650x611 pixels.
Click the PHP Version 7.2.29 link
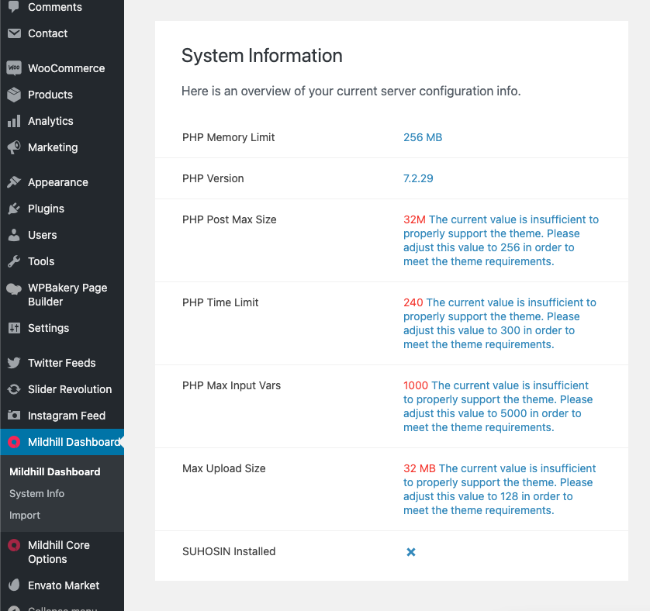[x=418, y=178]
